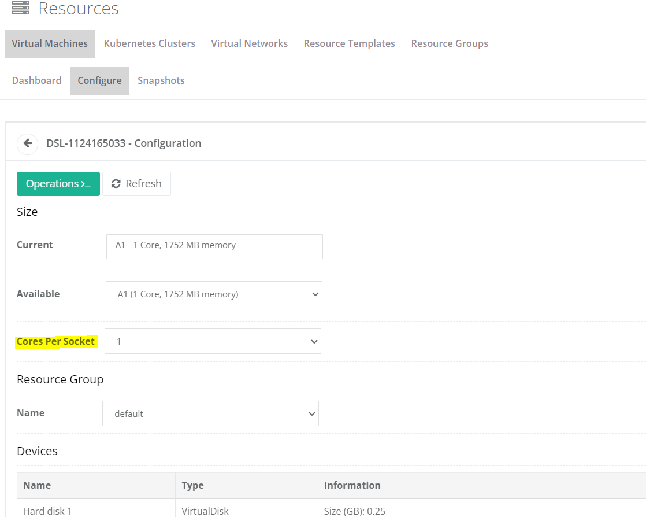Switch to the Virtual Machines tab
This screenshot has height=517, width=646.
[50, 44]
